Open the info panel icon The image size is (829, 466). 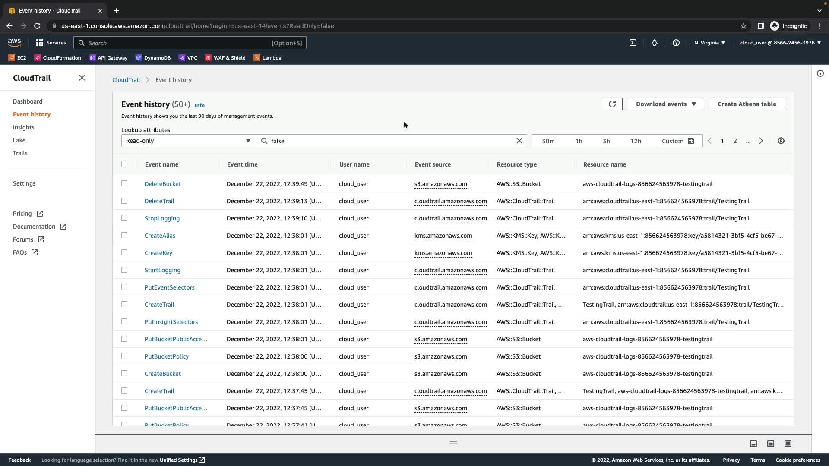point(820,73)
